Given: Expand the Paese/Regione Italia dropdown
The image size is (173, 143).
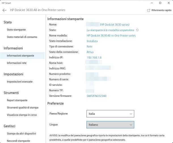Looking at the screenshot, I should [110, 114].
